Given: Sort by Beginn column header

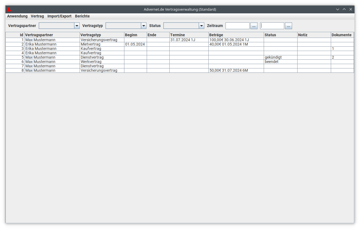Looking at the screenshot, I should (136, 35).
